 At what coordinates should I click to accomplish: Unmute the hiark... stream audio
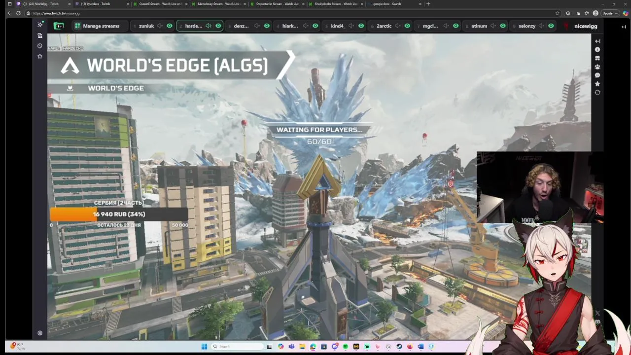pos(305,26)
